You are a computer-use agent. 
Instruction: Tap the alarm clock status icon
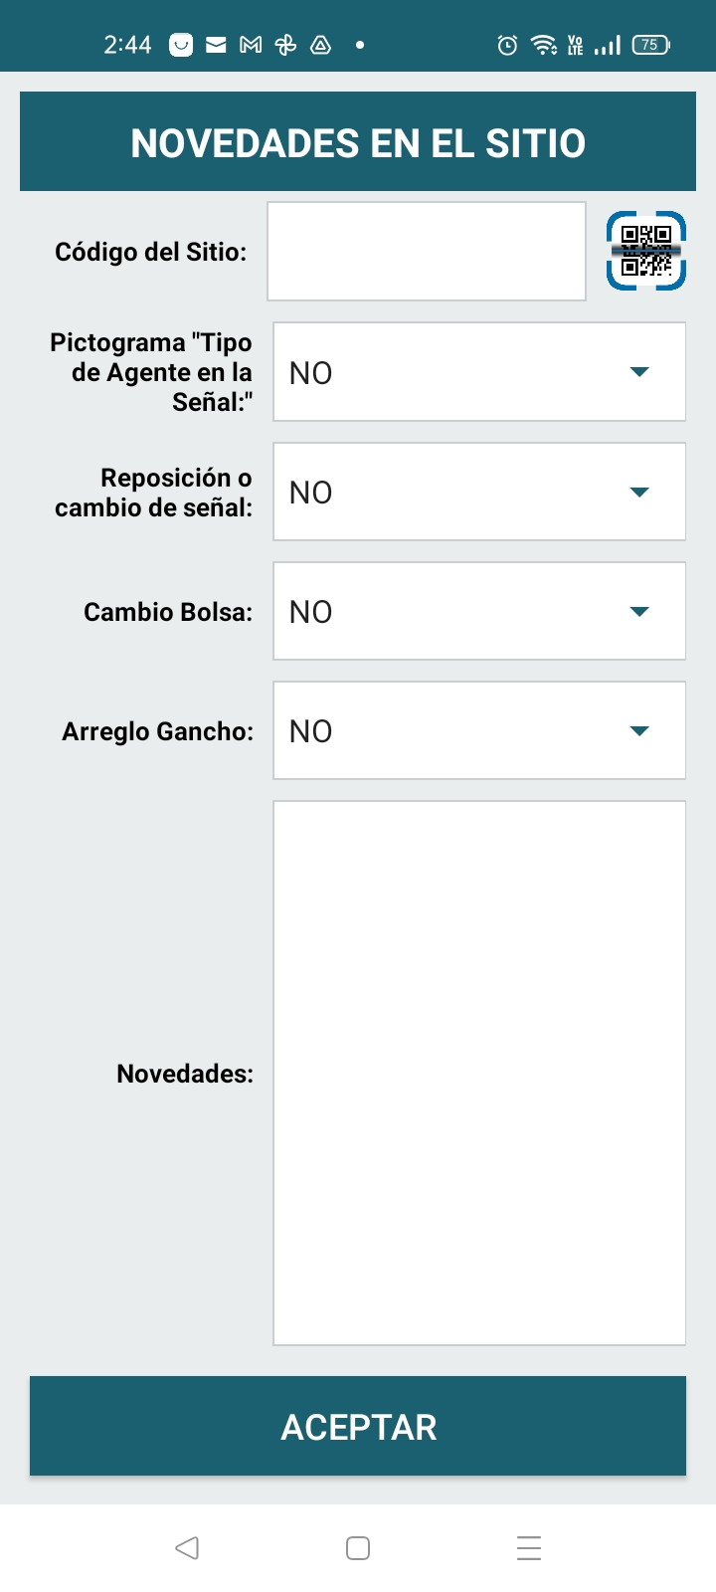(507, 45)
